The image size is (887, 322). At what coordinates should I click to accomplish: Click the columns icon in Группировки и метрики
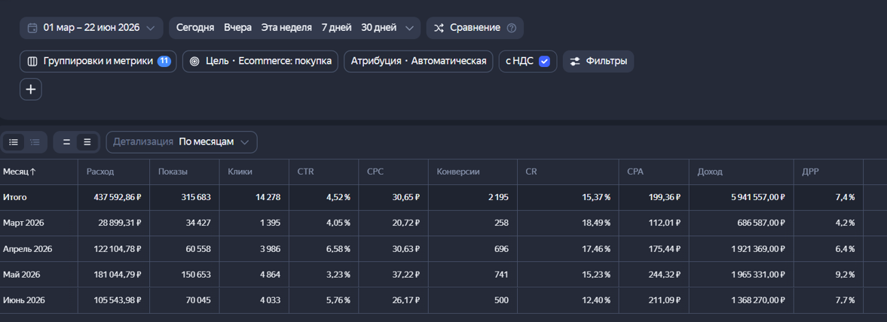[x=32, y=61]
